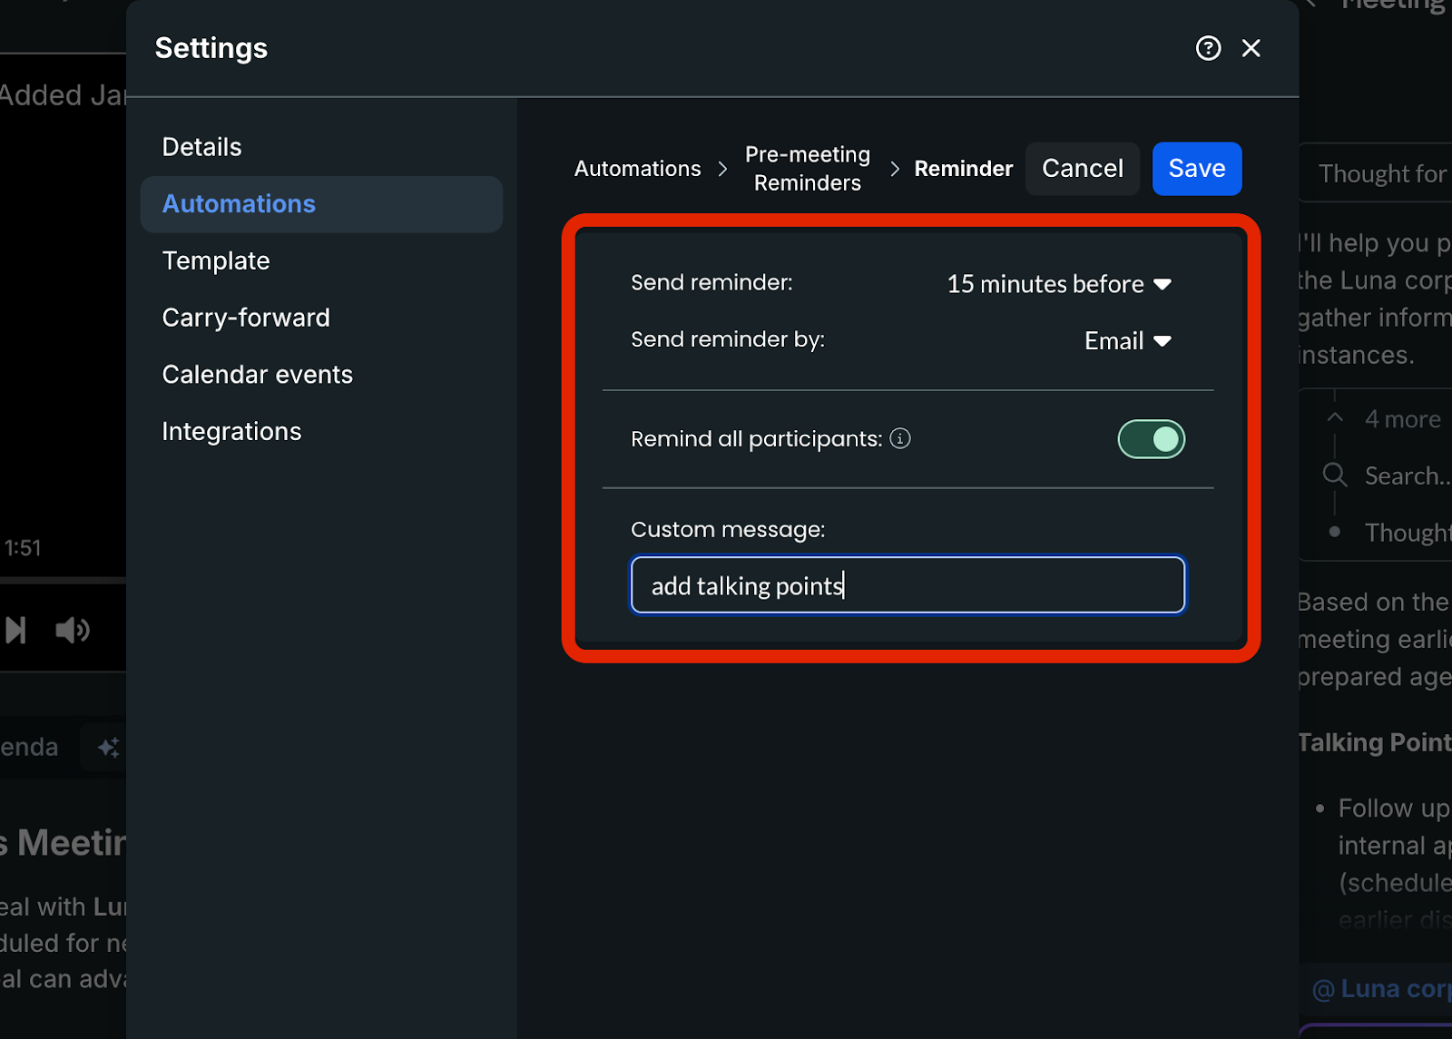This screenshot has width=1452, height=1039.
Task: Click the info icon beside Remind all participants
Action: [900, 439]
